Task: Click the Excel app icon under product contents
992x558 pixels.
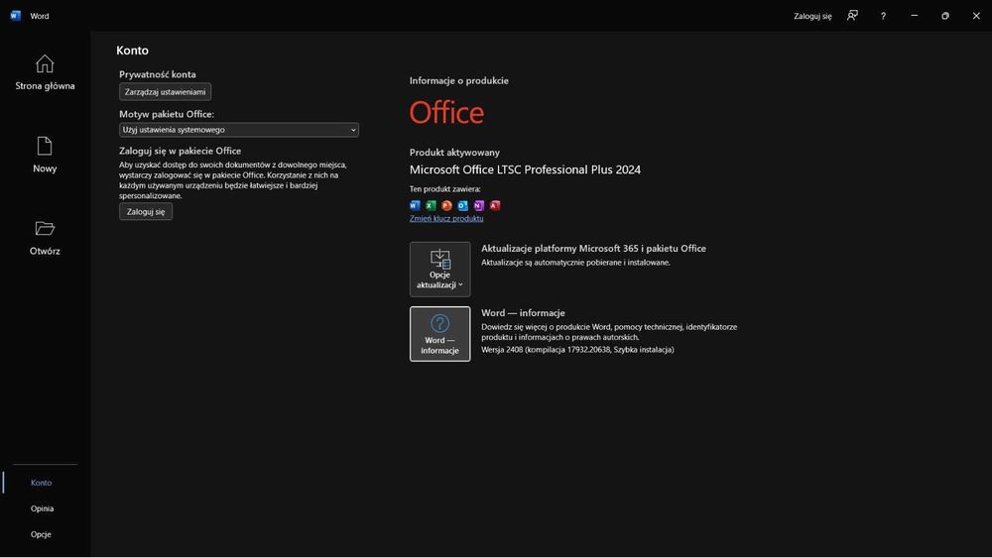Action: [x=431, y=205]
